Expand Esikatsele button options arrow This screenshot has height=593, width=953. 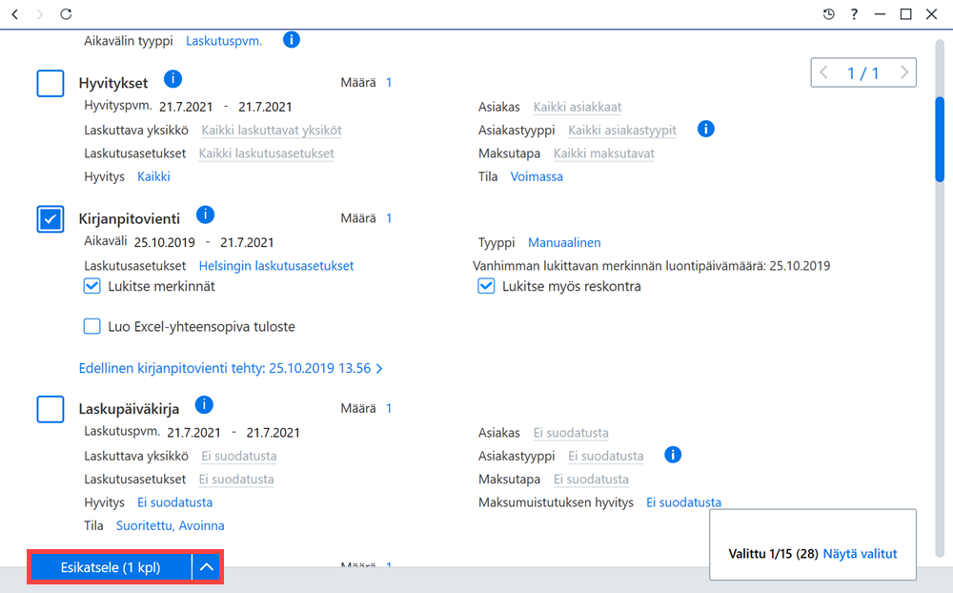tap(207, 567)
